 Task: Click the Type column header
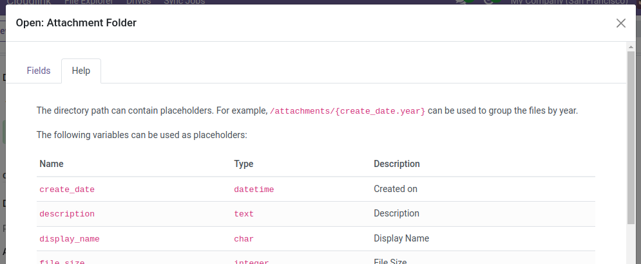244,164
